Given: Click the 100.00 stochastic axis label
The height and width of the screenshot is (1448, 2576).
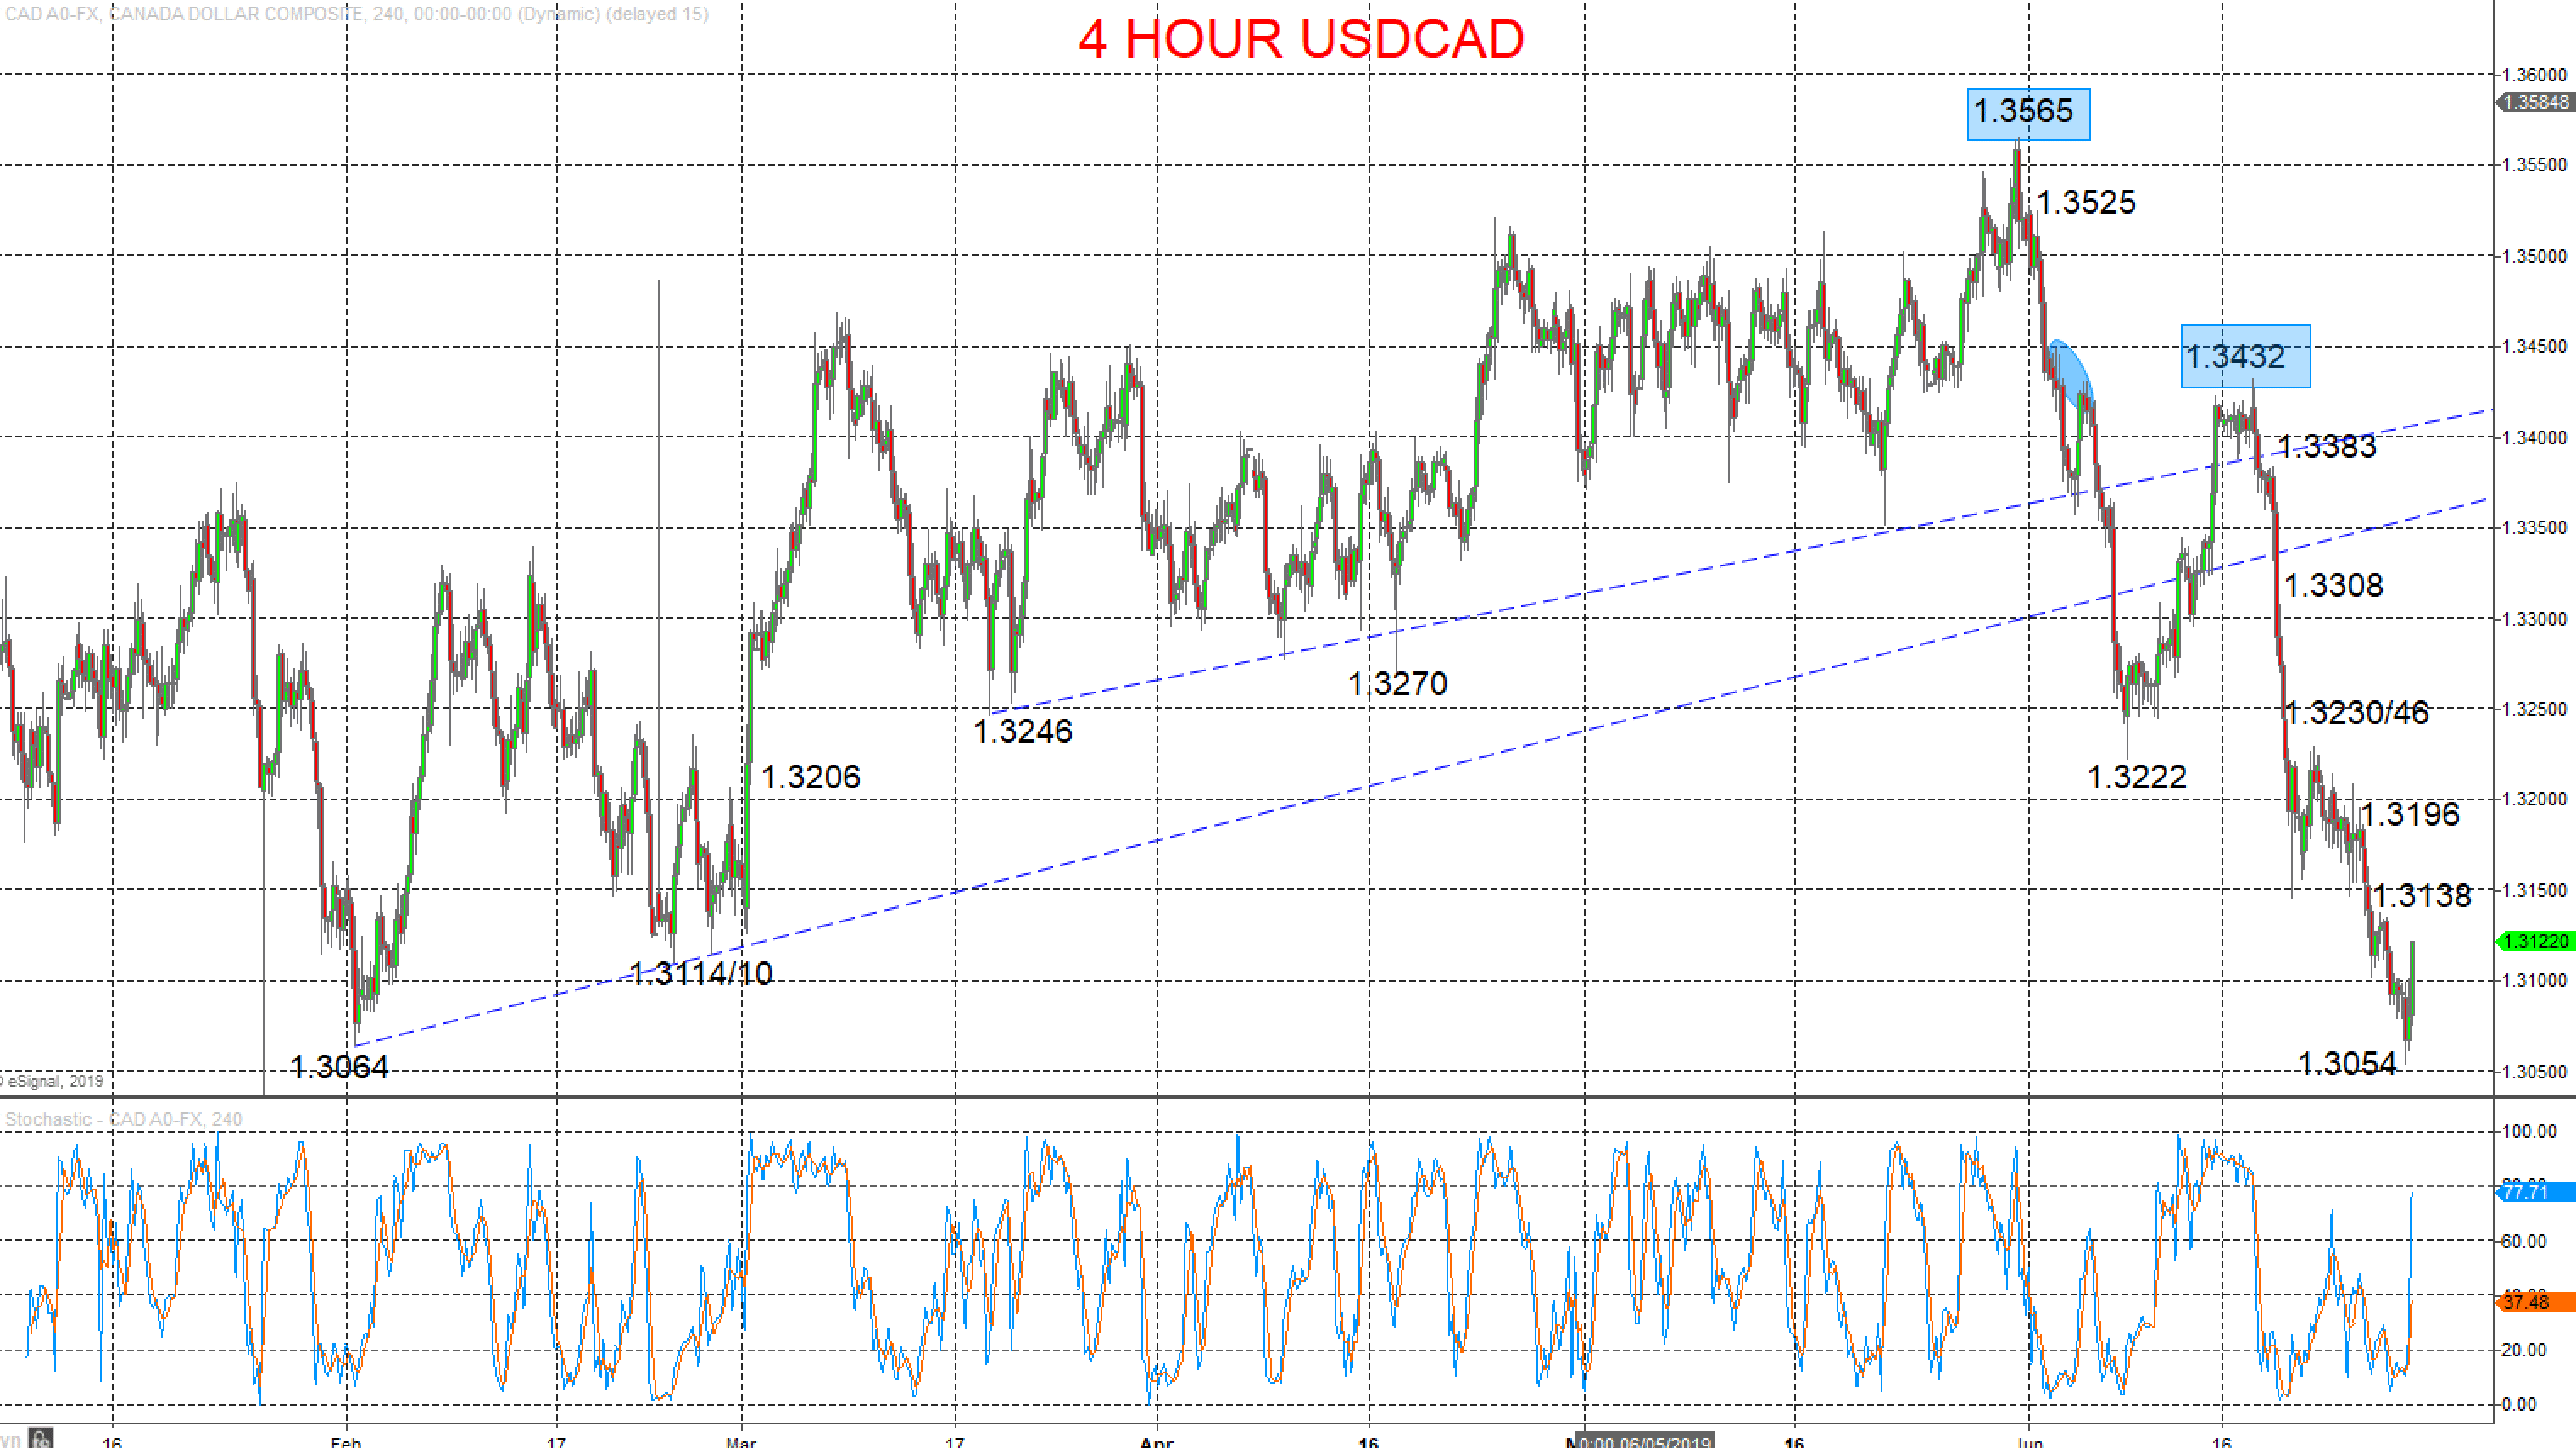Looking at the screenshot, I should click(x=2528, y=1131).
